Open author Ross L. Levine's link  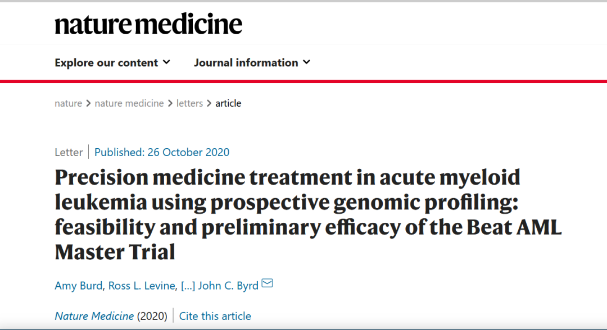142,285
